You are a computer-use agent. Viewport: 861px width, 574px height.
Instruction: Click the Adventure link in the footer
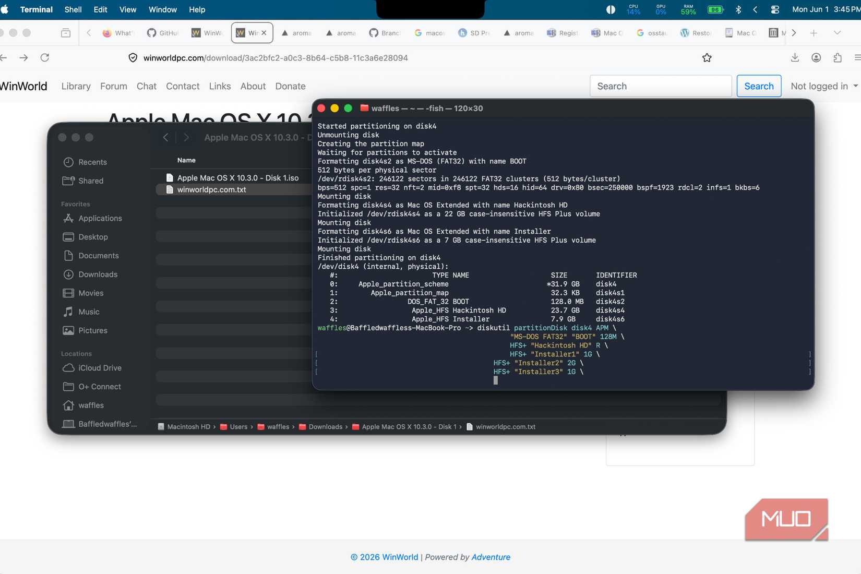(491, 557)
